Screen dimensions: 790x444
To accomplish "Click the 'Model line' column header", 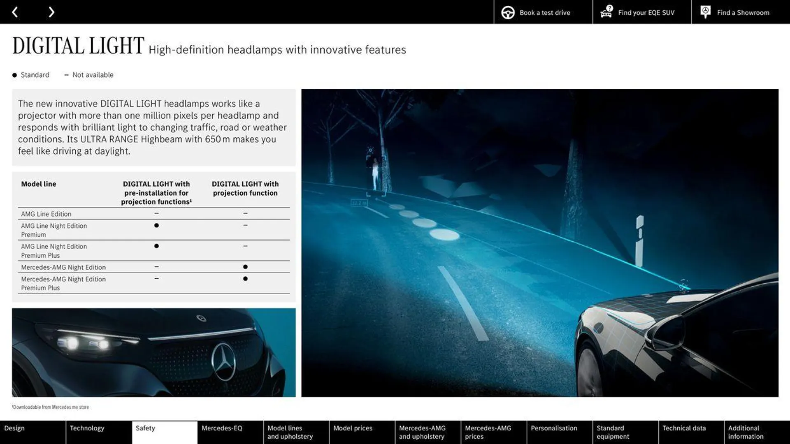I will [39, 184].
